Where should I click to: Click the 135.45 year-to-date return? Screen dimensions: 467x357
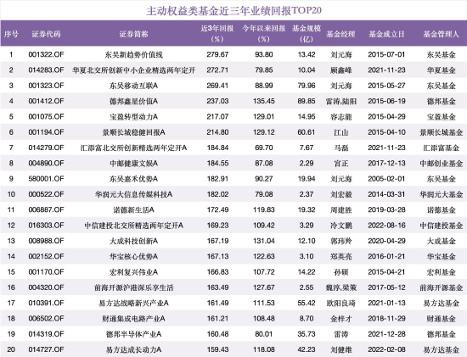click(x=264, y=101)
